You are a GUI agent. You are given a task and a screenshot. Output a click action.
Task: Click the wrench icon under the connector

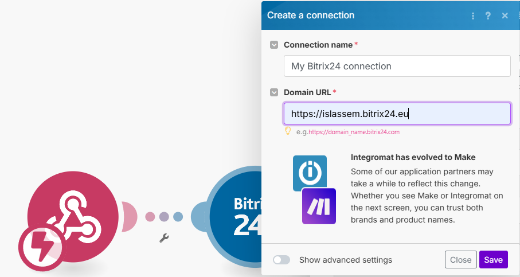pos(164,237)
